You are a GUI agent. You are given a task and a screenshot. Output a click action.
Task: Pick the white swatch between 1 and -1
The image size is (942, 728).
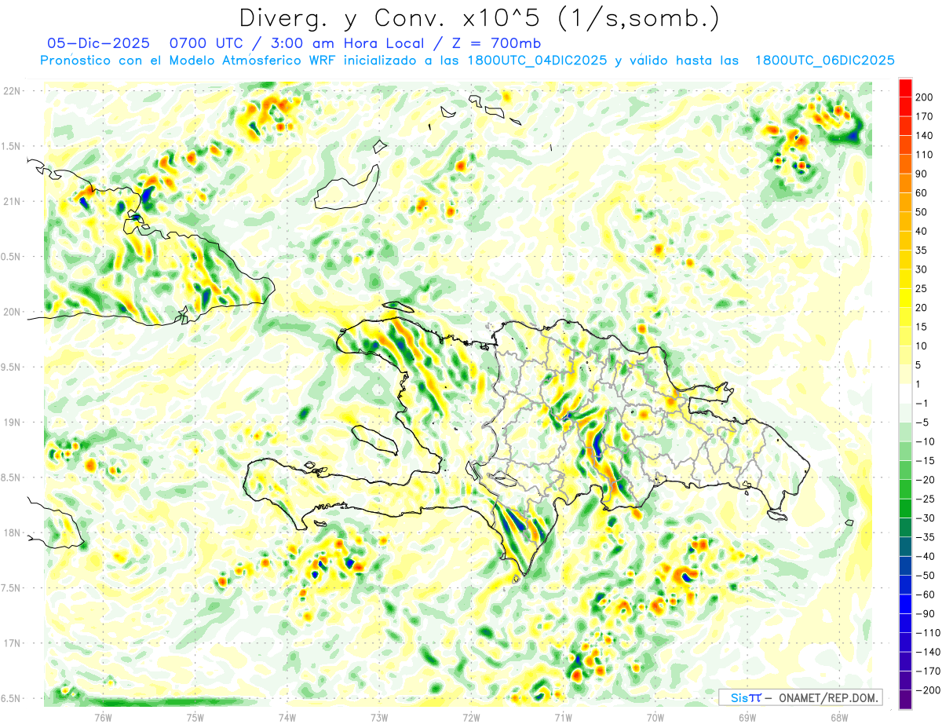coord(906,393)
